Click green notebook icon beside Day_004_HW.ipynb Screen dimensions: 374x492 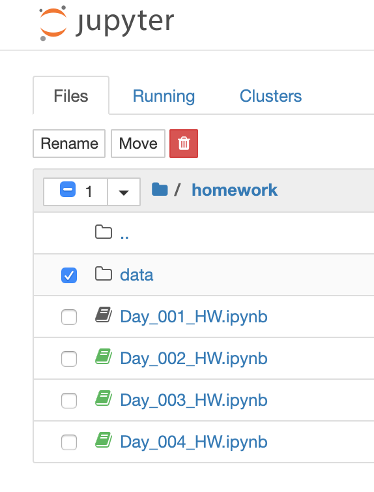coord(104,440)
